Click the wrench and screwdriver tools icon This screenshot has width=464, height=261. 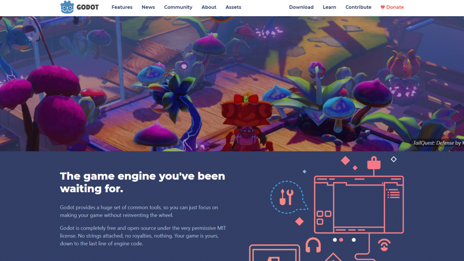[286, 197]
